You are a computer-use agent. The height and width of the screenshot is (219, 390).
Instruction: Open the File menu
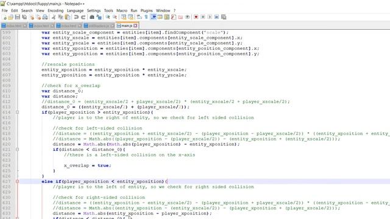pos(4,10)
